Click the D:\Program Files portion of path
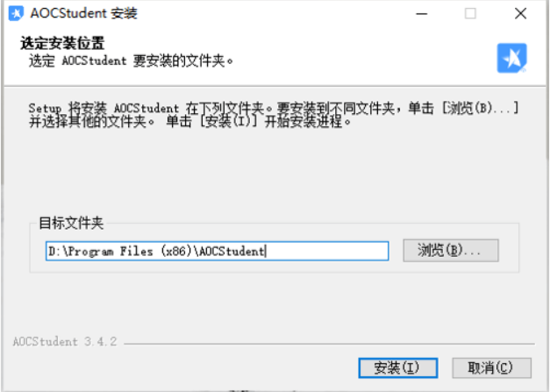This screenshot has height=392, width=550. pyautogui.click(x=101, y=251)
